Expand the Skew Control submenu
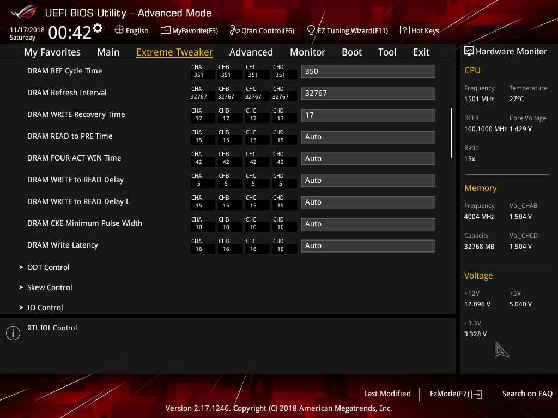 point(49,287)
